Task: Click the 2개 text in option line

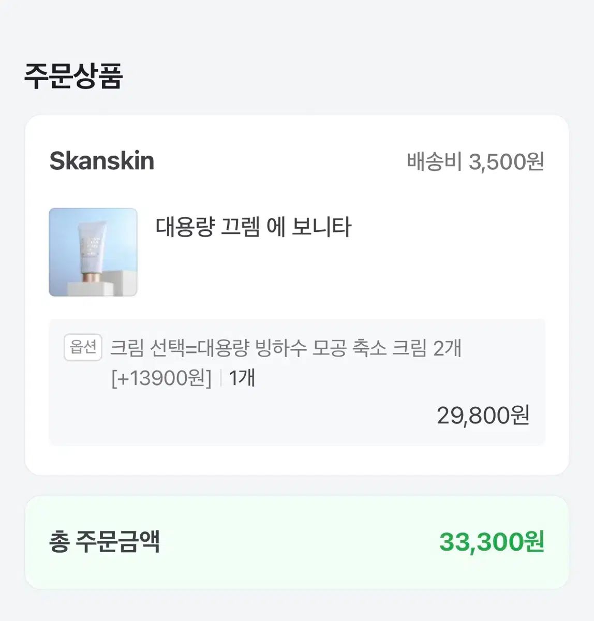Action: [x=447, y=348]
